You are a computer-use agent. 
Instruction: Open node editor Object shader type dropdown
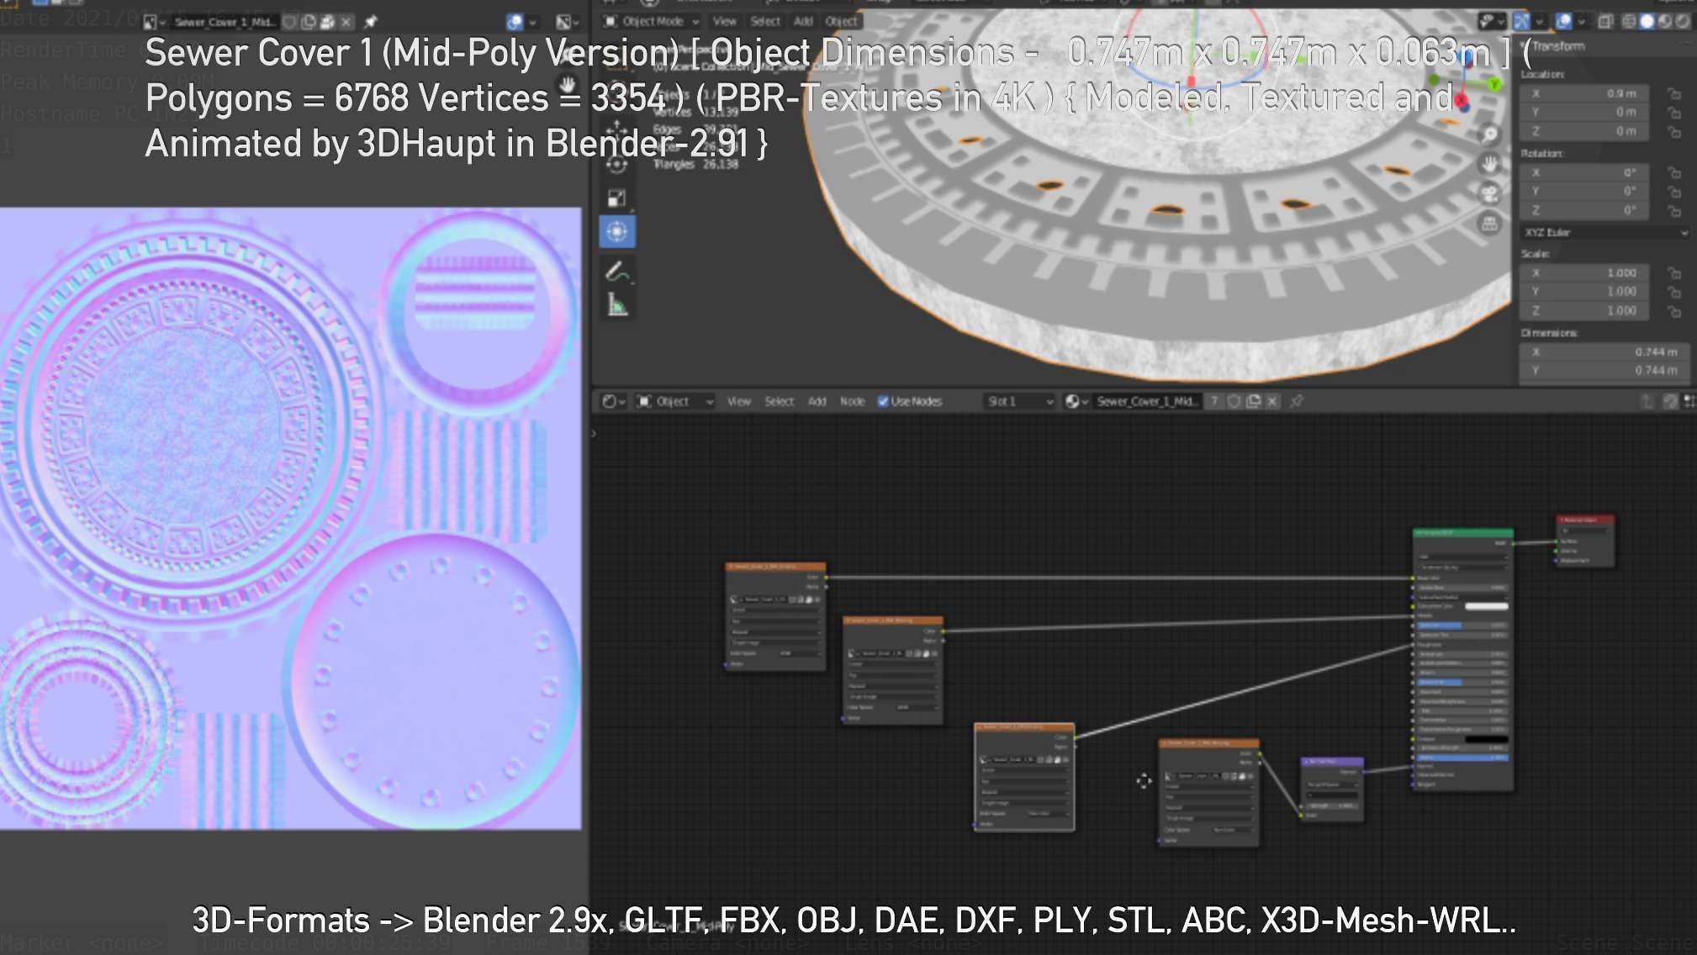pyautogui.click(x=675, y=402)
